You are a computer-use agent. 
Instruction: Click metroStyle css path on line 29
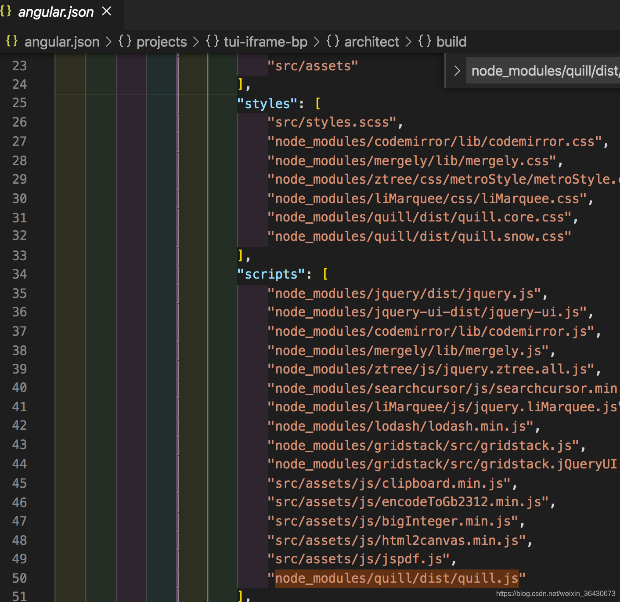click(443, 179)
